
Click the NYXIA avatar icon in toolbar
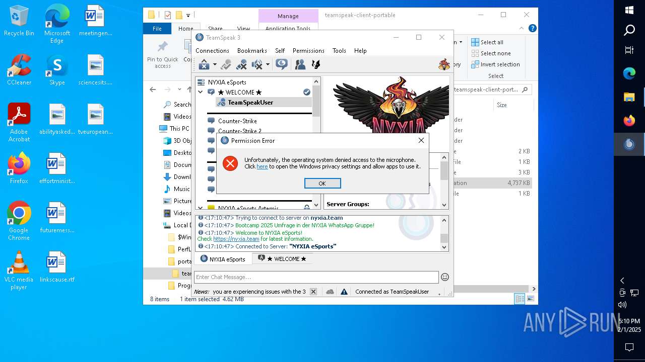tap(444, 64)
